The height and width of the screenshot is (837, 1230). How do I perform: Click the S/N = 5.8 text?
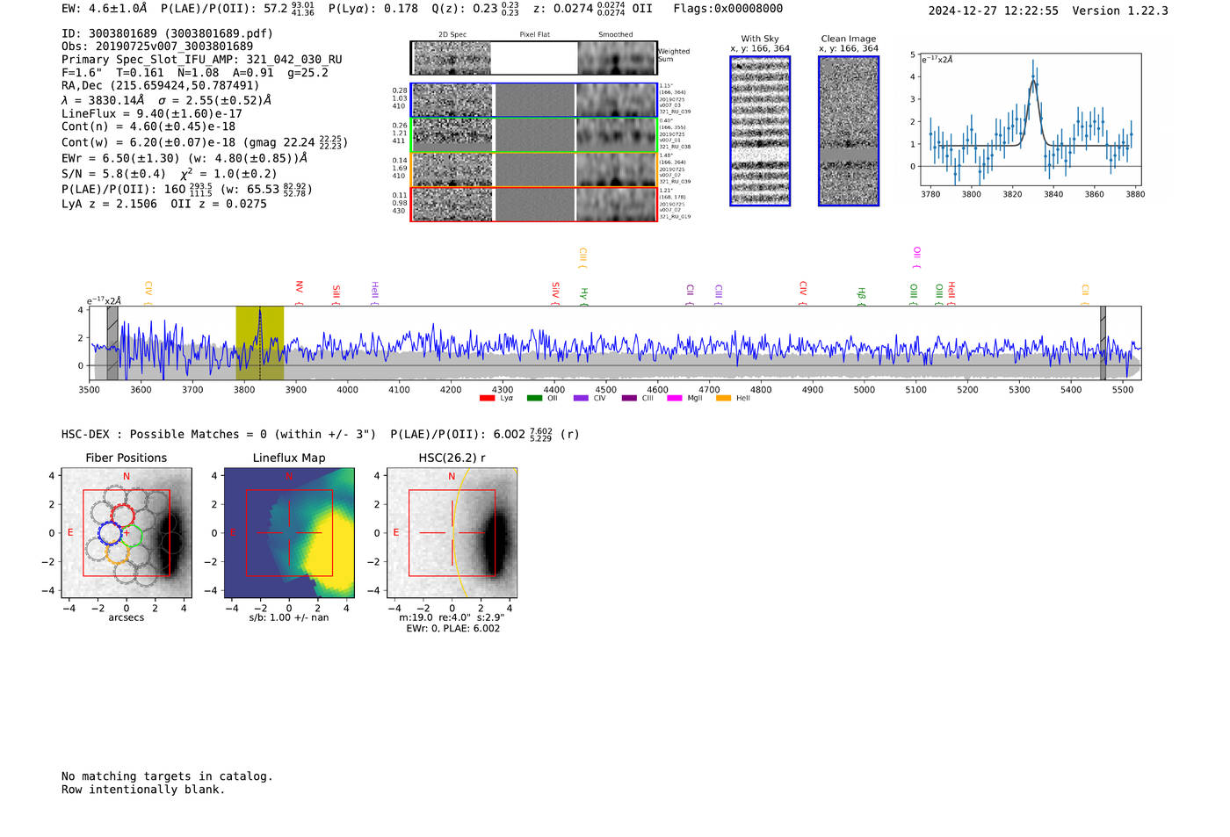click(x=113, y=174)
